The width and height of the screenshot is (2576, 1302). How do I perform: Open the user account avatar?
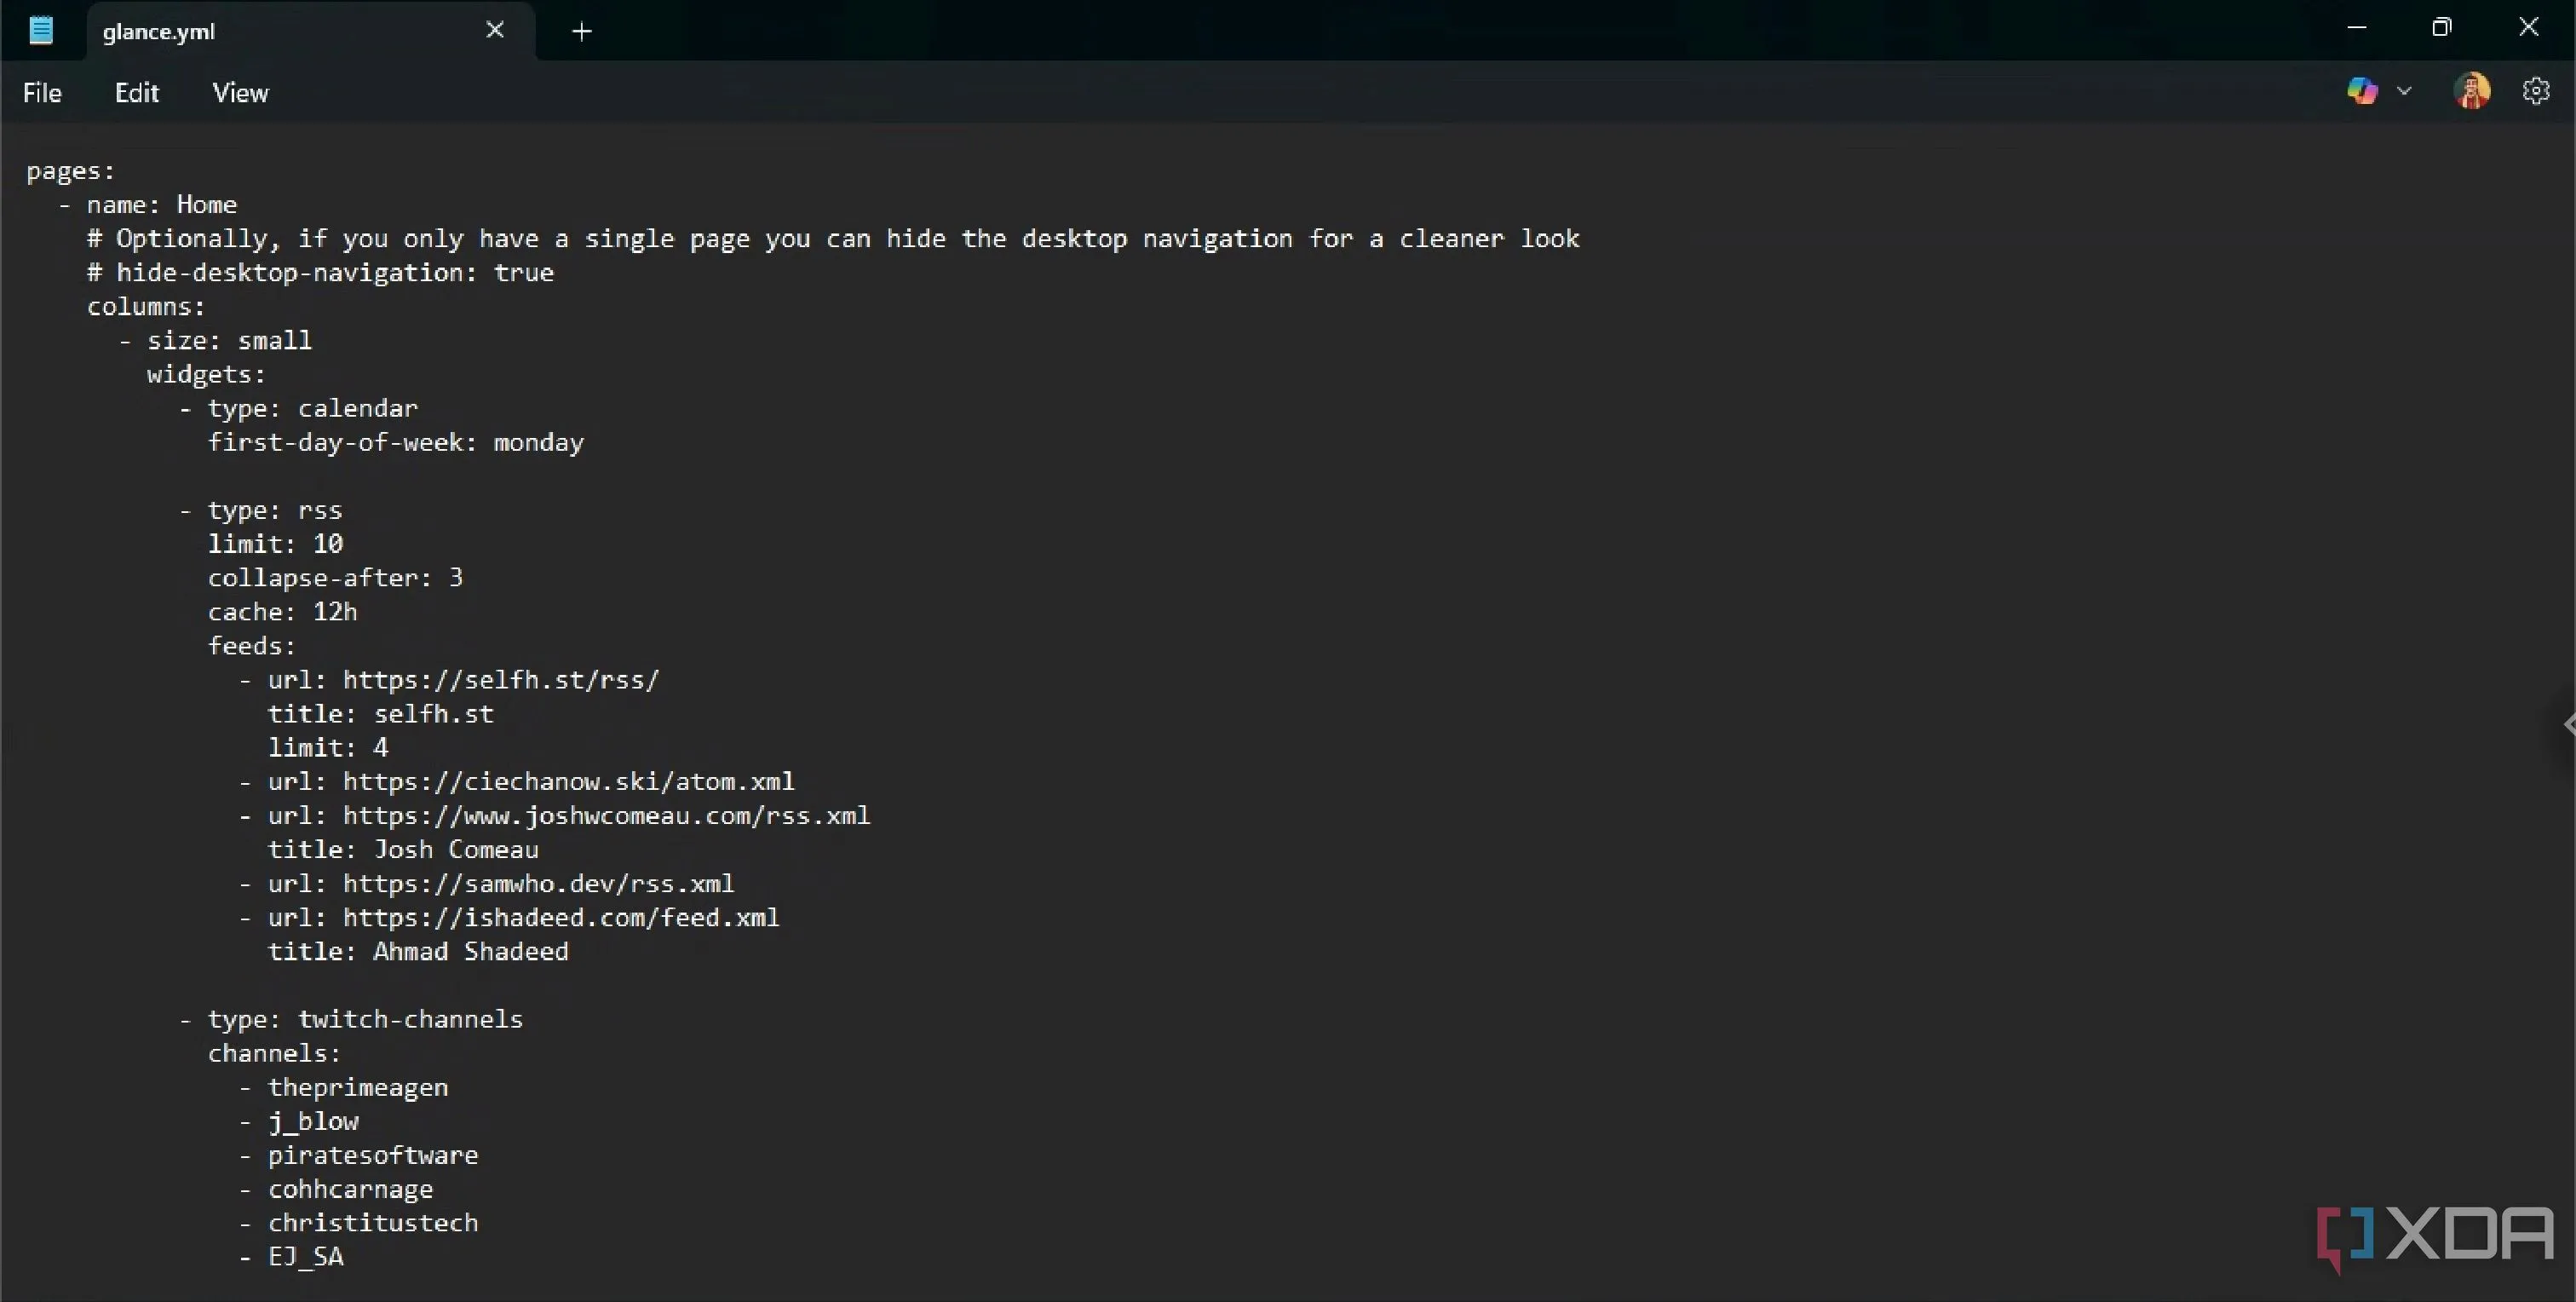coord(2472,91)
